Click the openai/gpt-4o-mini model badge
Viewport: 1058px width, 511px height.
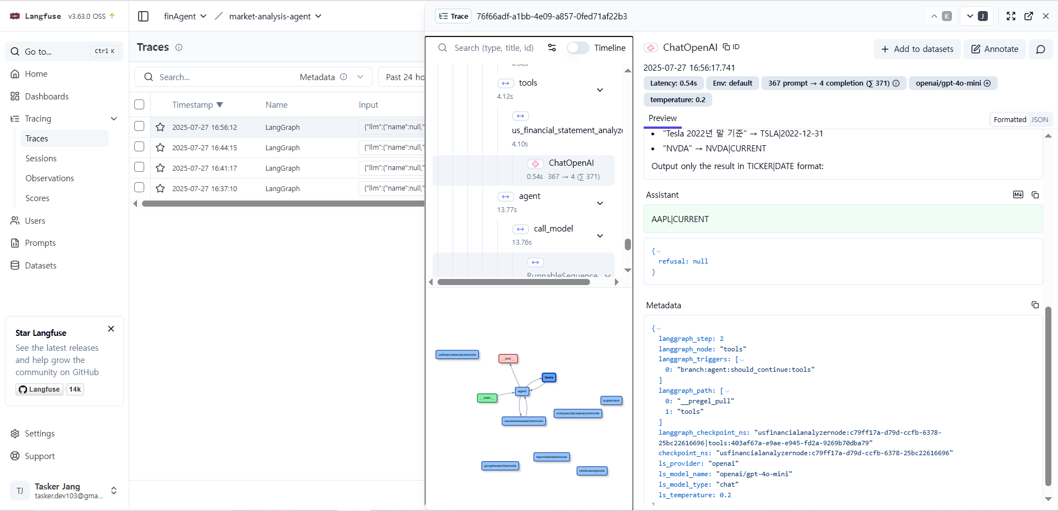click(x=953, y=83)
